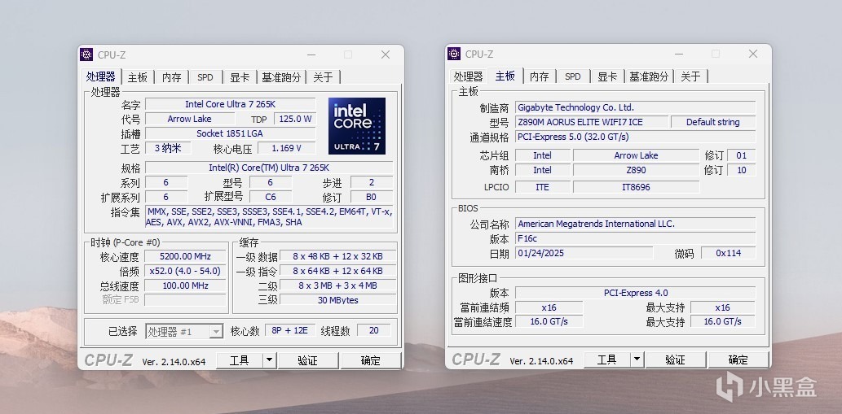Click the Intel Core Ultra 7 logo
Screen dimensions: 842x414
pos(357,126)
